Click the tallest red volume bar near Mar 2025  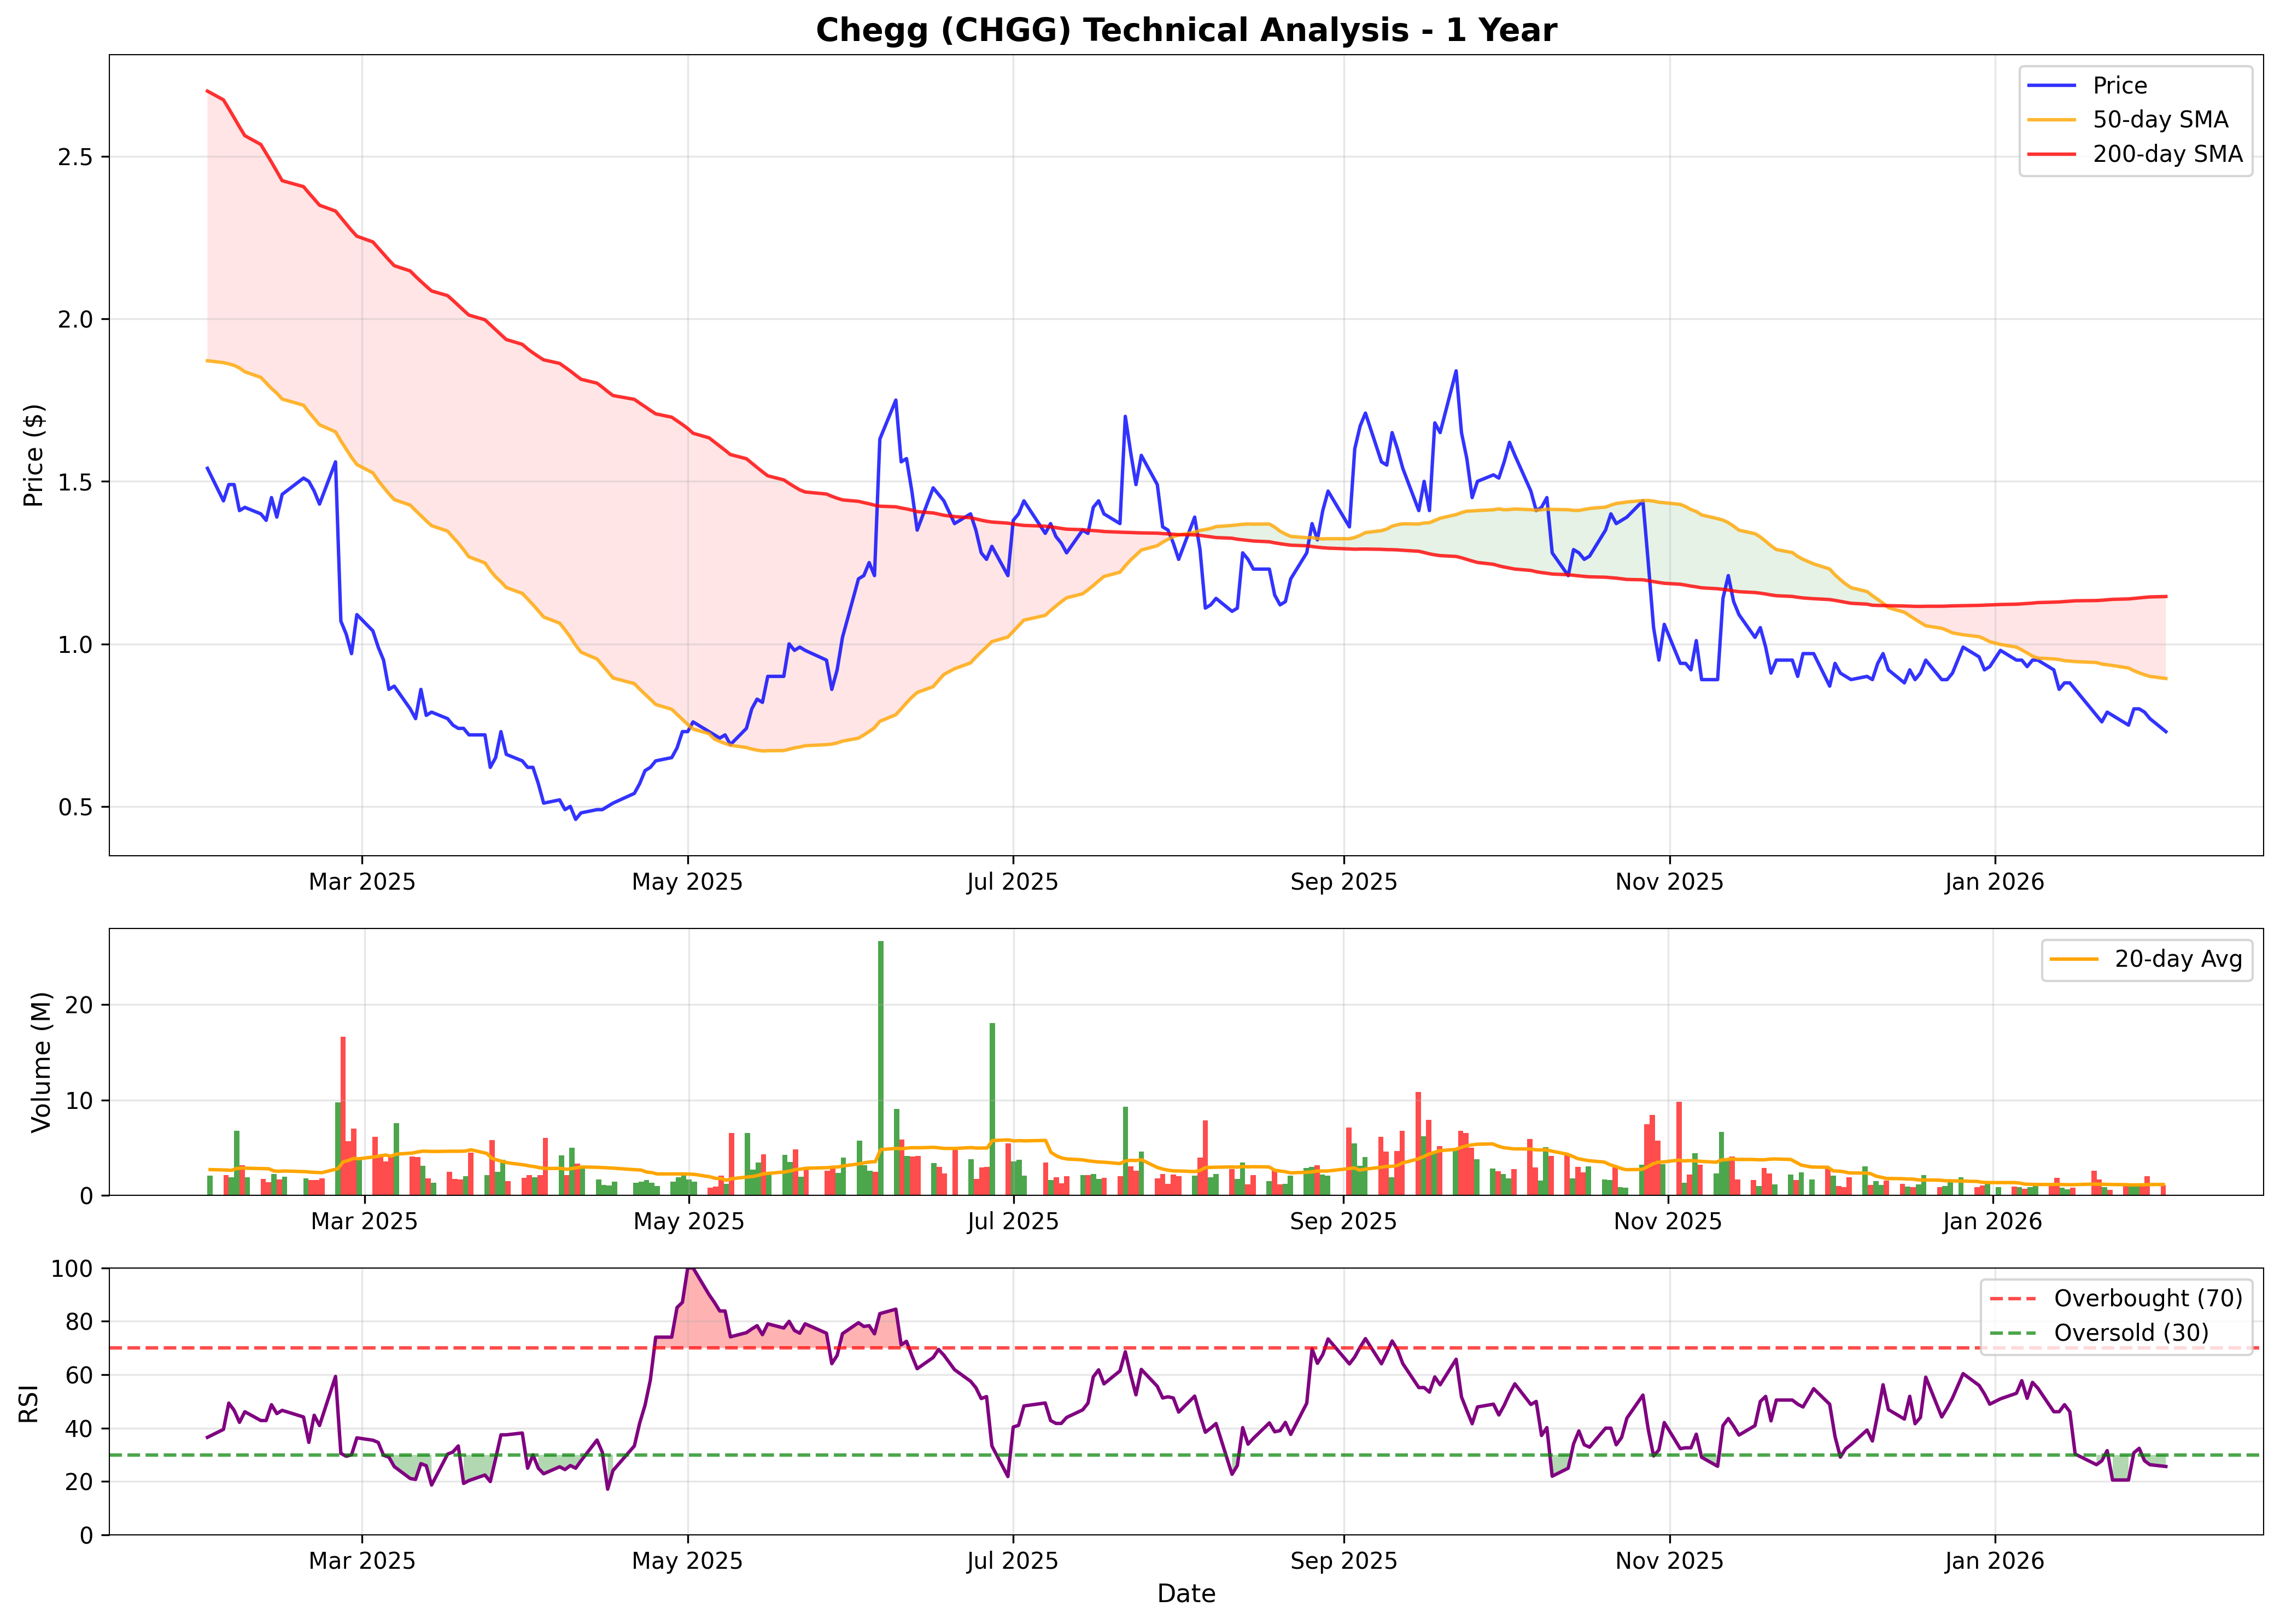tap(343, 1116)
